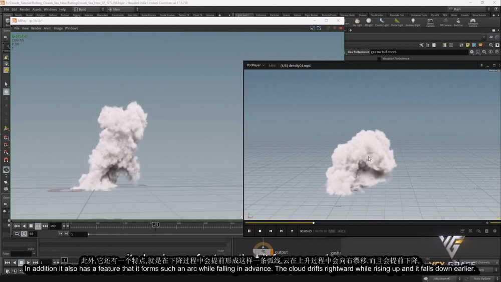Jump to first frame in MPlay

tap(17, 226)
